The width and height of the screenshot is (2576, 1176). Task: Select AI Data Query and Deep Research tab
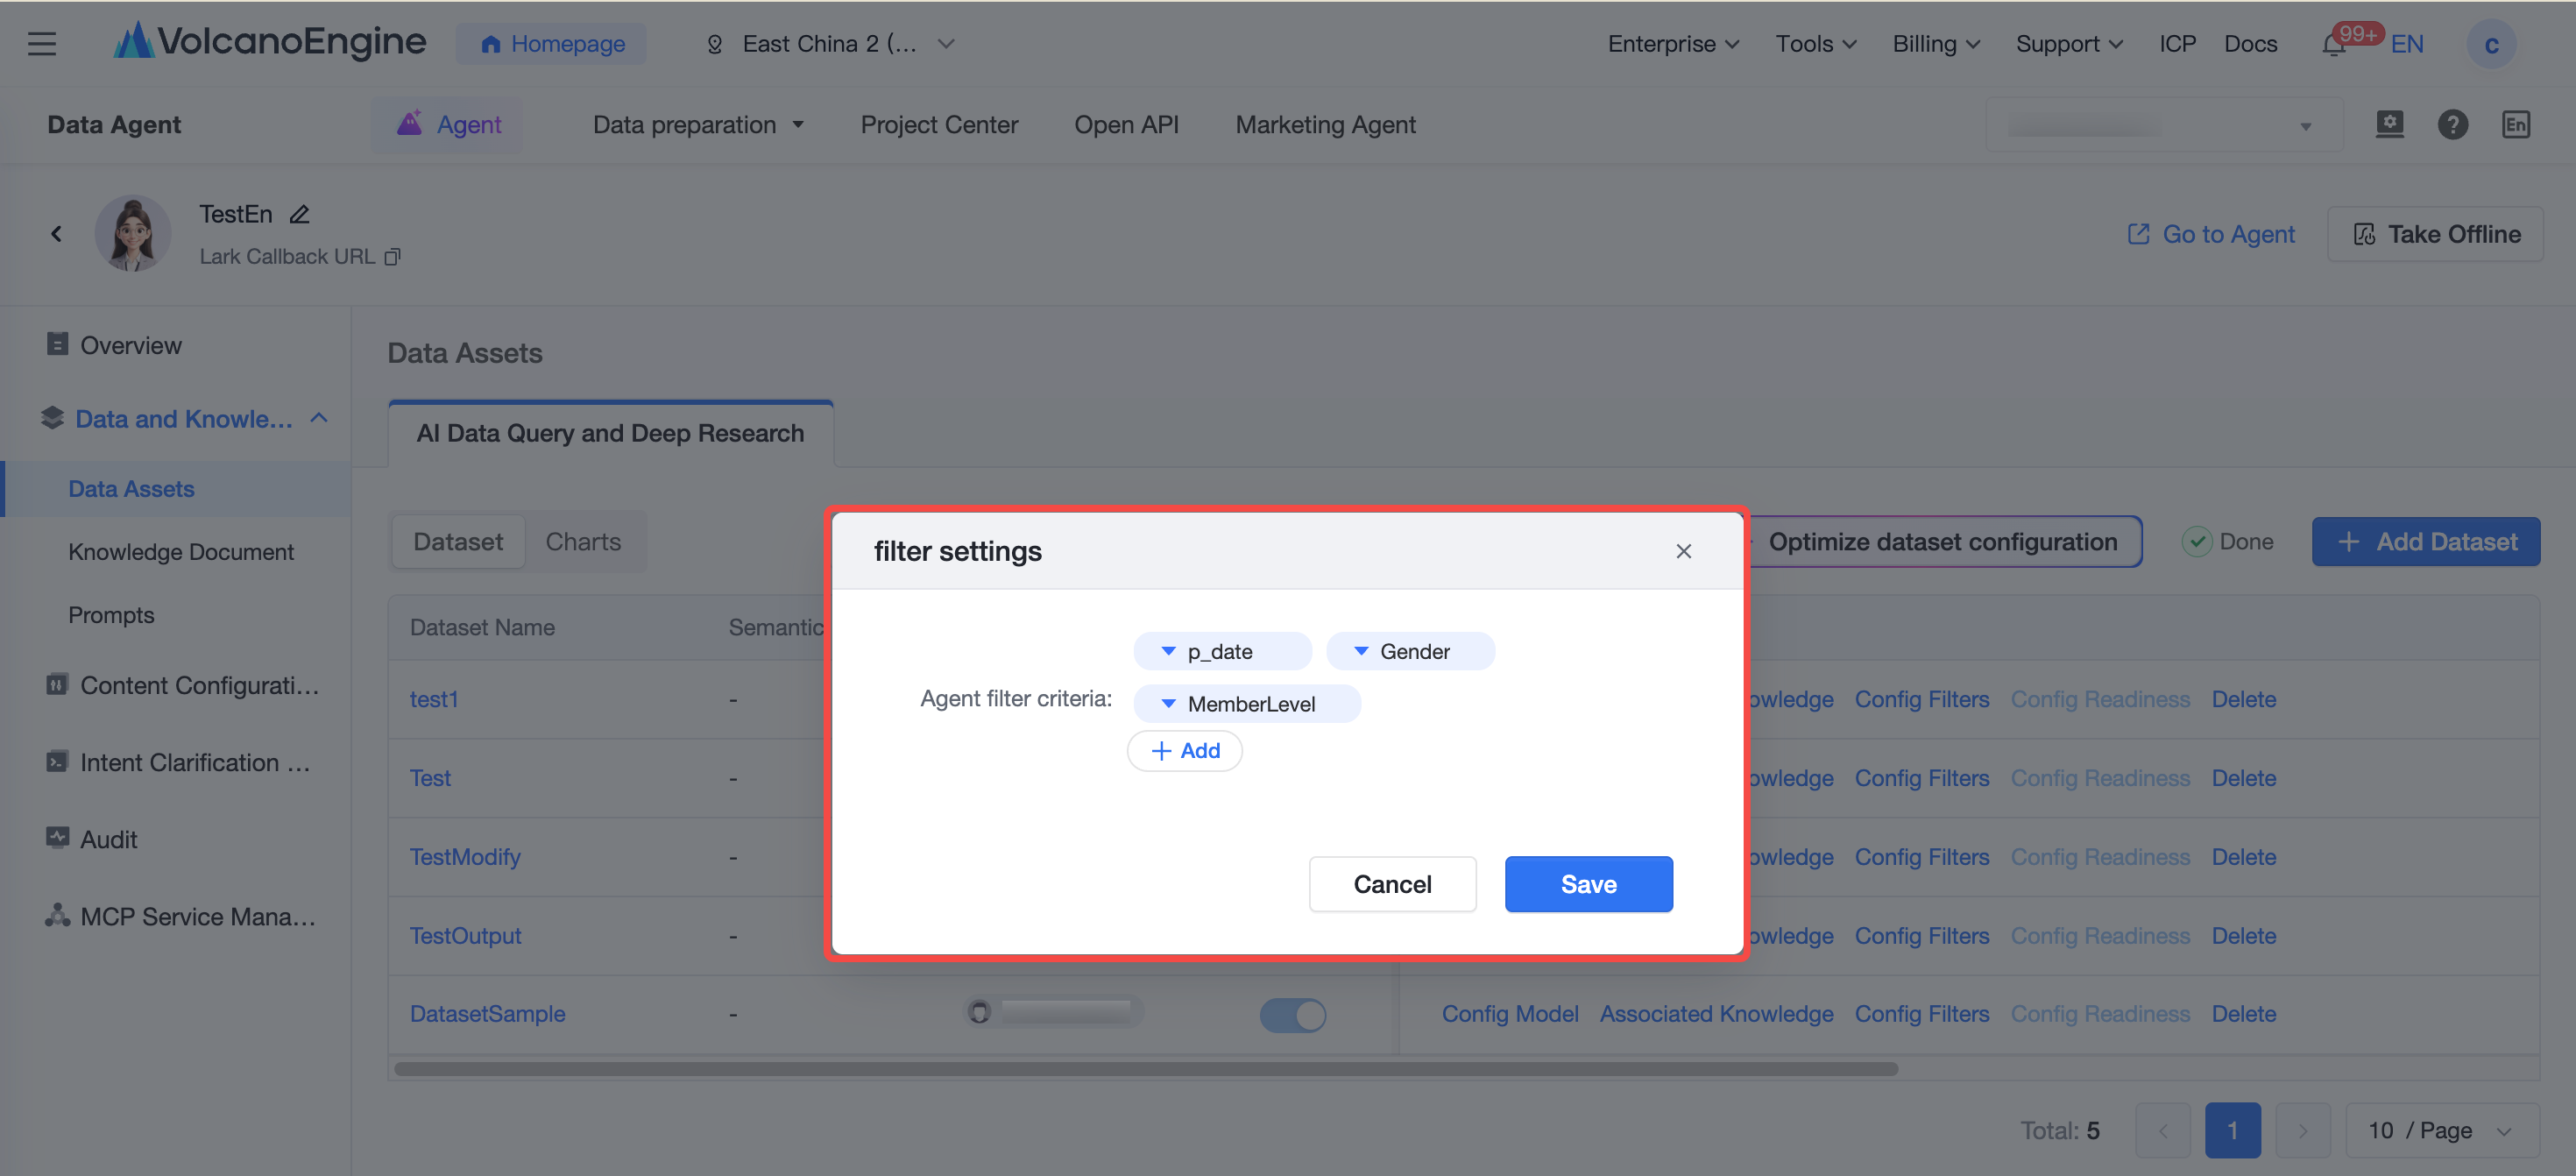click(x=610, y=433)
